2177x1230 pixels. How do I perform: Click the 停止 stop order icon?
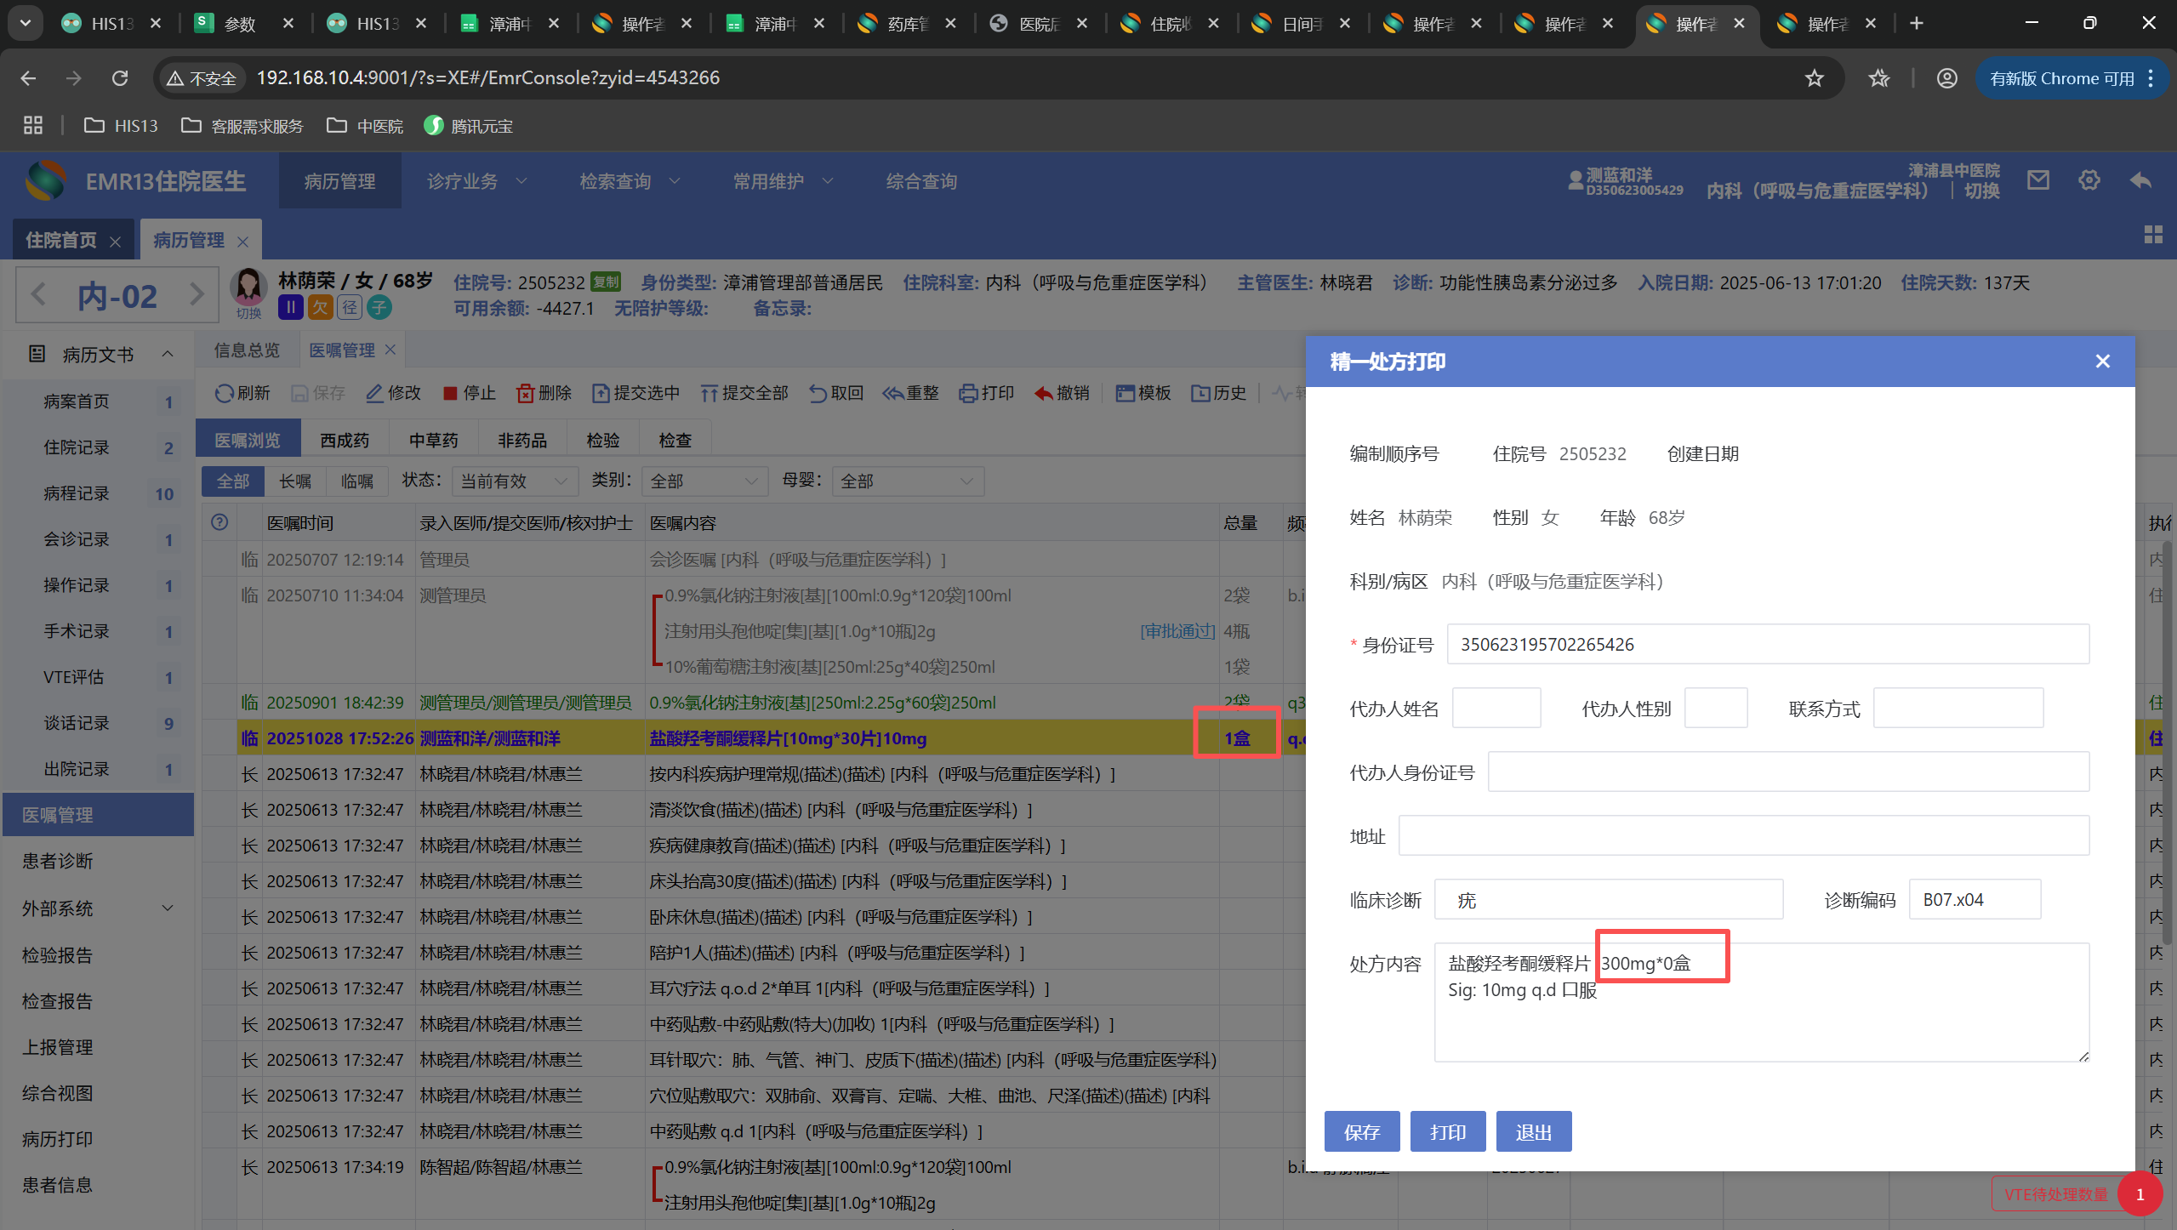(450, 393)
